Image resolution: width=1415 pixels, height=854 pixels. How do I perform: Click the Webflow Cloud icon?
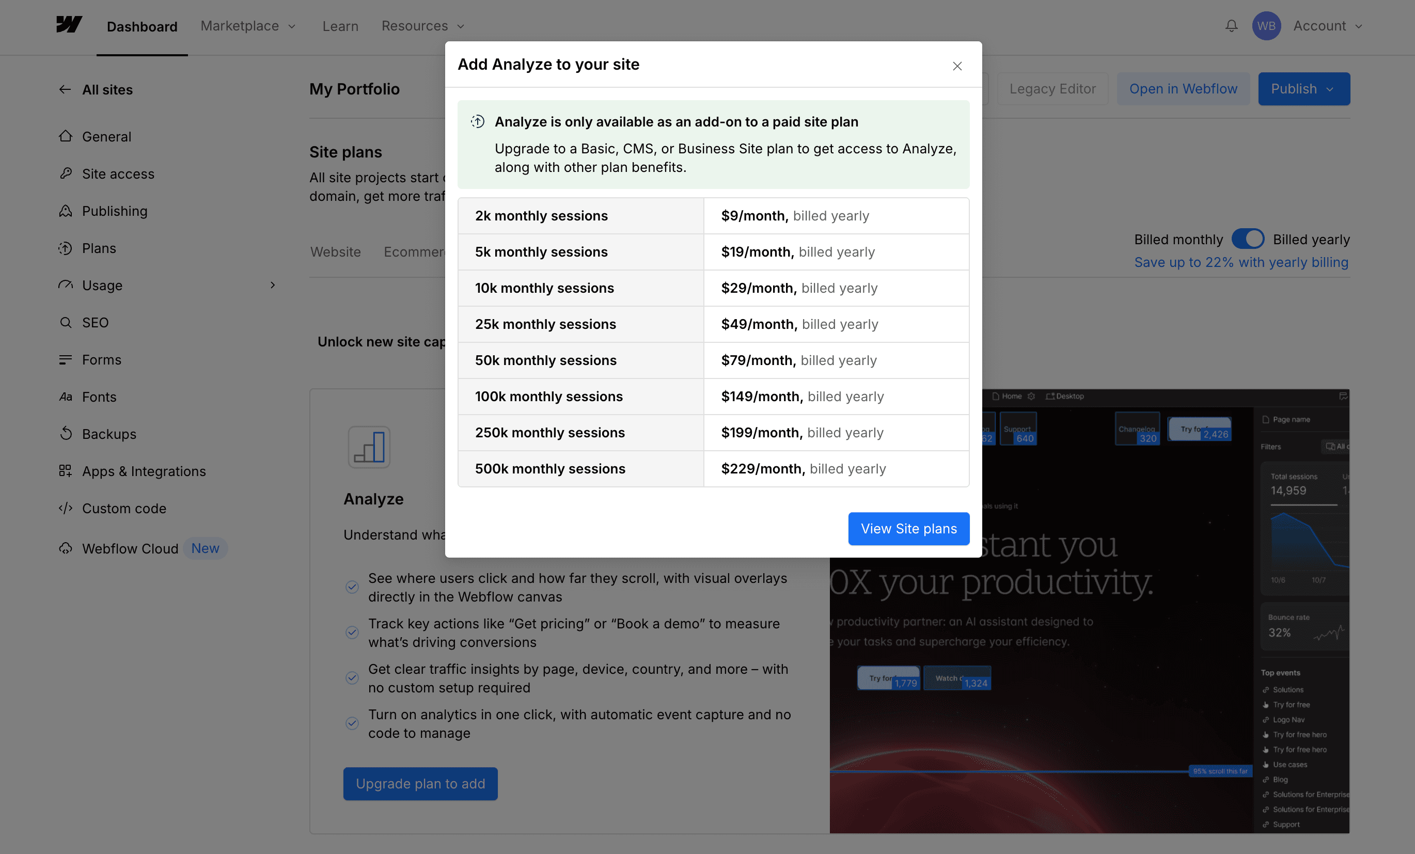coord(66,548)
